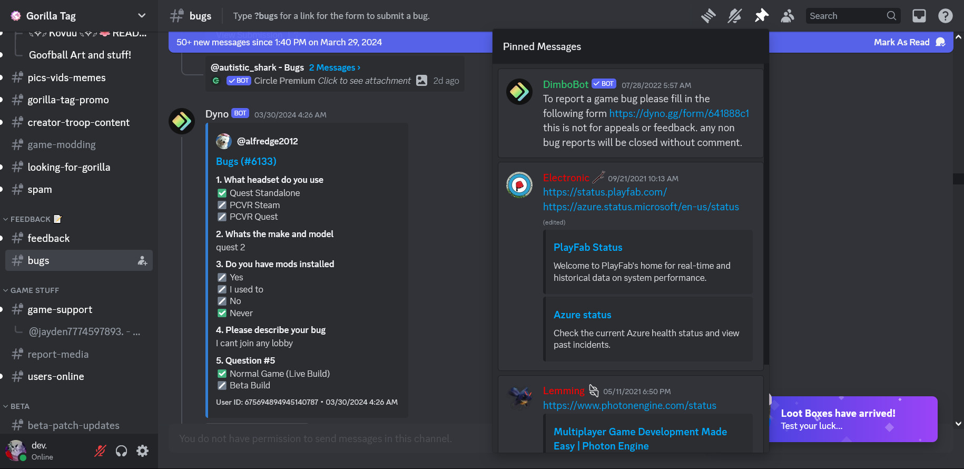This screenshot has width=964, height=469.
Task: Click the notification settings bell icon
Action: [734, 16]
